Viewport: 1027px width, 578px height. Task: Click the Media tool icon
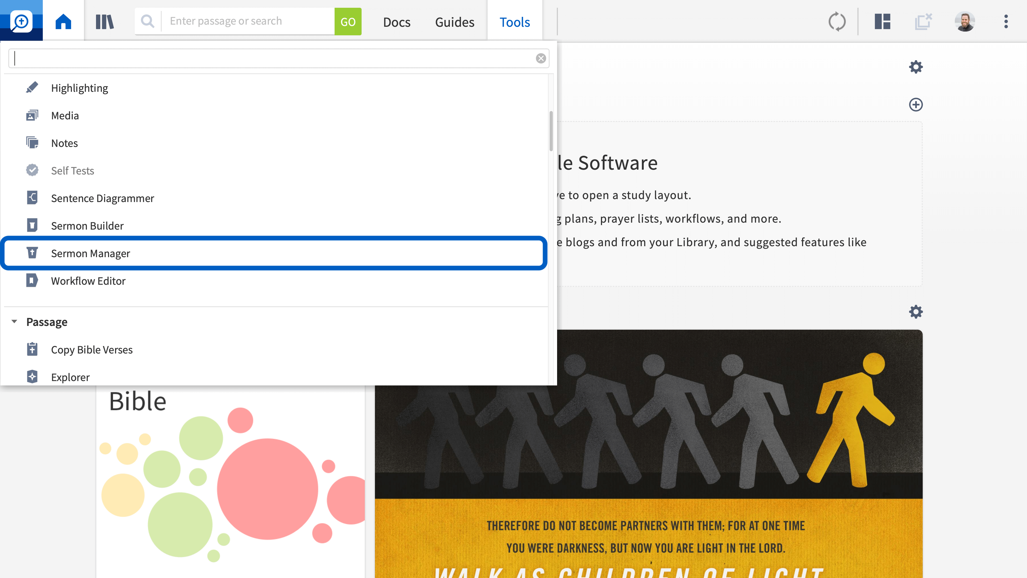pyautogui.click(x=32, y=115)
